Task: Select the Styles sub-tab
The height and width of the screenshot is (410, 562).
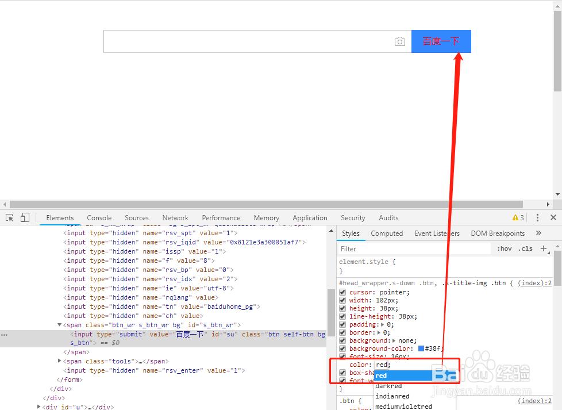Action: 351,233
